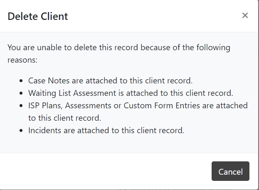Click empty footer area left of Cancel
Image resolution: width=259 pixels, height=190 pixels.
point(104,171)
